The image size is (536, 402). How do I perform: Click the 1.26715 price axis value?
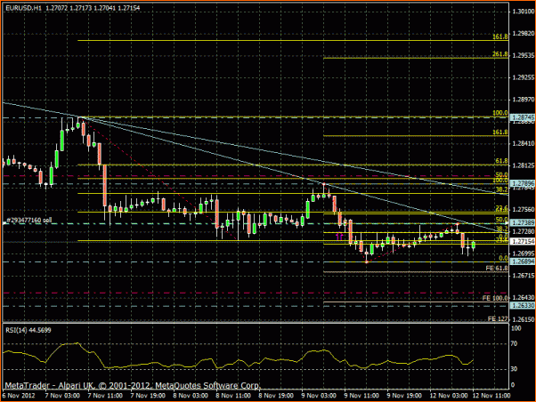[523, 276]
